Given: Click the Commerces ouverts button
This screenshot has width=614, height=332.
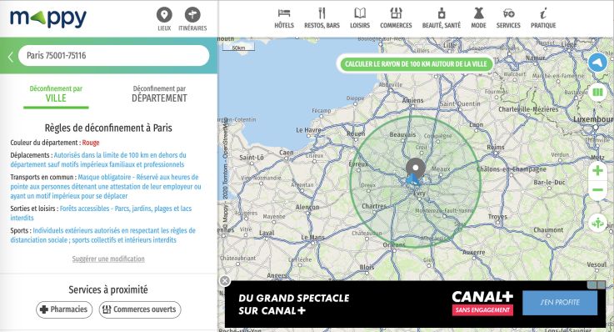Looking at the screenshot, I should pos(140,309).
